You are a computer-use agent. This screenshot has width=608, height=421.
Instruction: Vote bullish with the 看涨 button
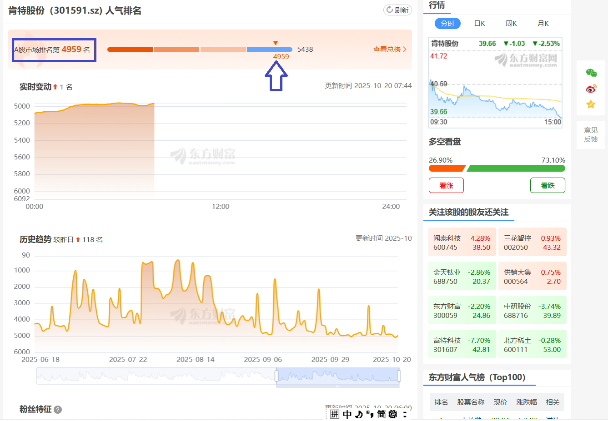[446, 185]
